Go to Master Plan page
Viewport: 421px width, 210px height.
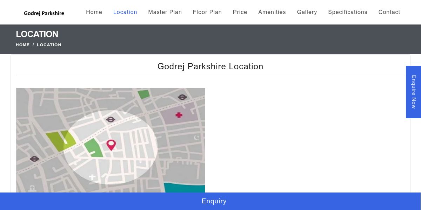(165, 12)
